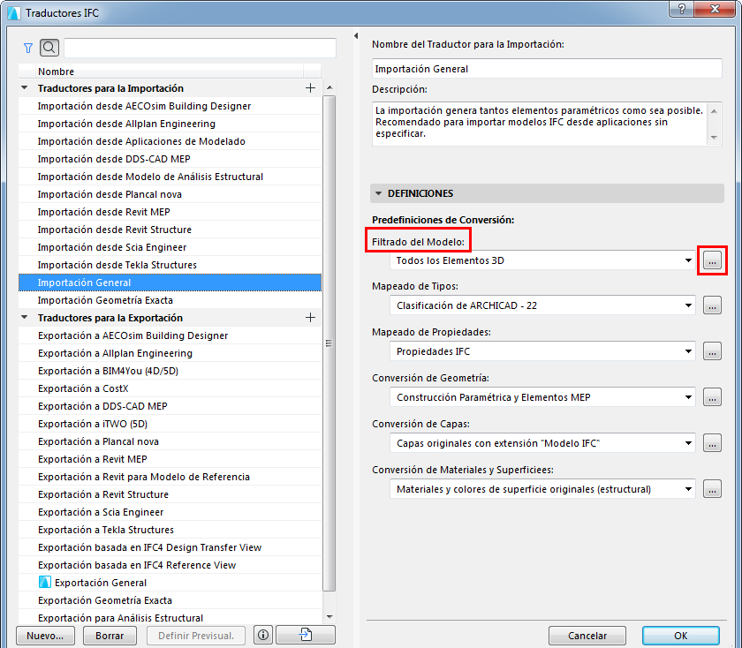Add a new export translator with plus
Screen dimensions: 742x648
[310, 317]
